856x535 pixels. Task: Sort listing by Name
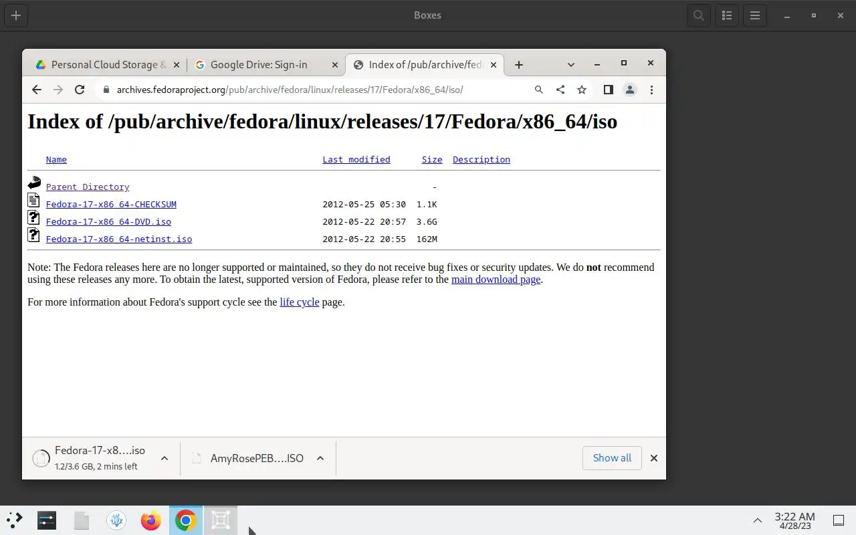click(56, 159)
